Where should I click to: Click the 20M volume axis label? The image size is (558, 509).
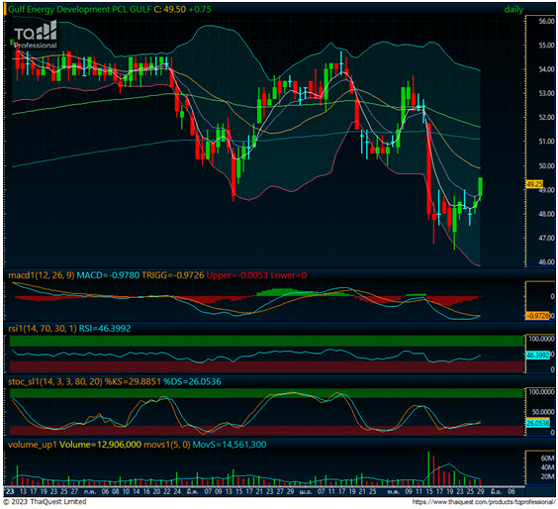pyautogui.click(x=547, y=476)
